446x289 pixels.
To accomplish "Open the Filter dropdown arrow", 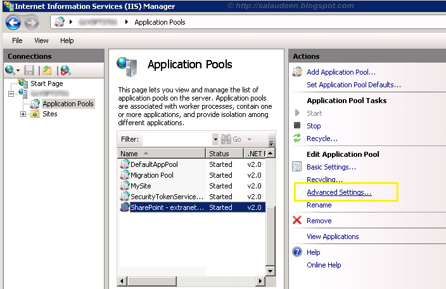I will (x=215, y=139).
